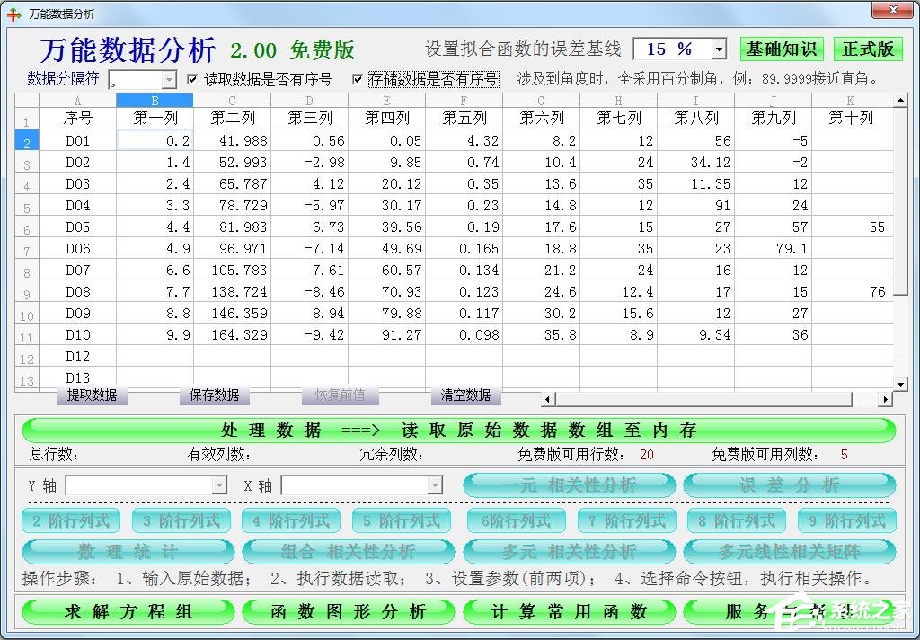
Task: Open 基础知识 from the top bar
Action: click(781, 49)
